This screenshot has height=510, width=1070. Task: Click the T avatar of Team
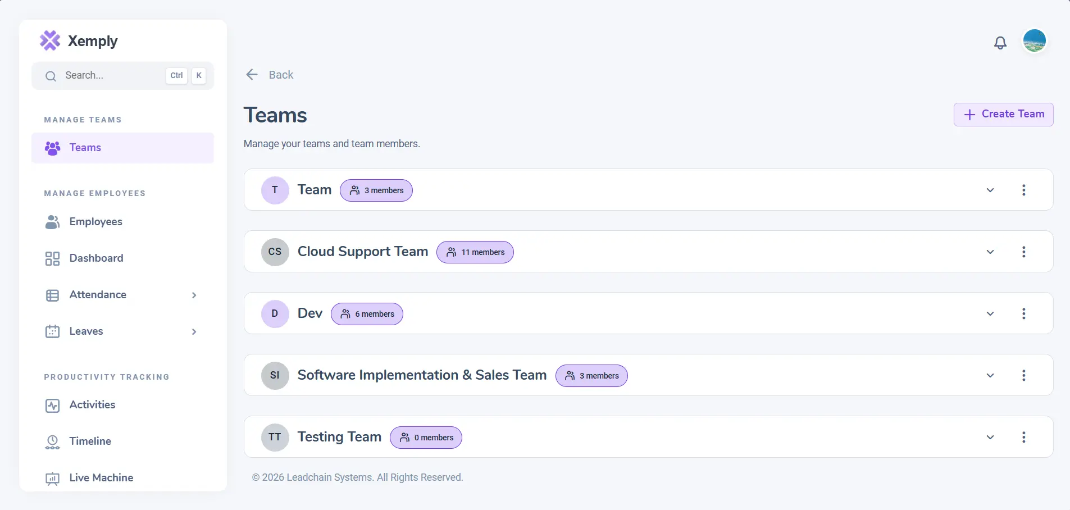click(275, 190)
